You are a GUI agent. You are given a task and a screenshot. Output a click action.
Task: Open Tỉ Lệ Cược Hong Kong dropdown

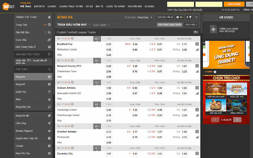tap(138, 17)
